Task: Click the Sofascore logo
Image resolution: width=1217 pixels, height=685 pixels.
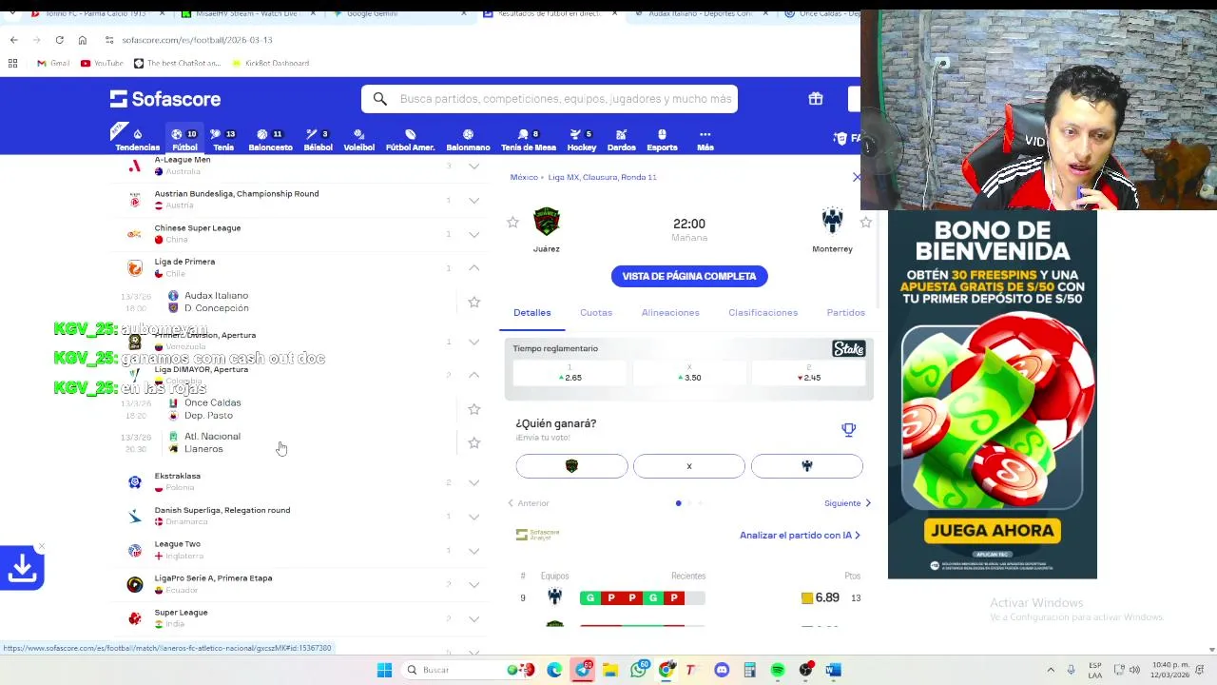Action: pos(164,99)
